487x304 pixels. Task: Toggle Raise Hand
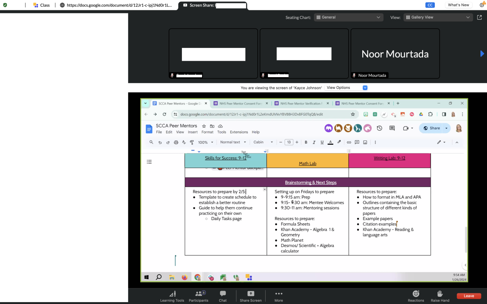coord(440,296)
